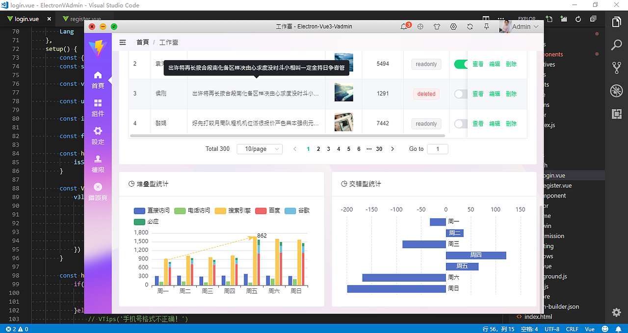
Task: Open the hamburger menu beside 首頁 breadcrumb
Action: pyautogui.click(x=122, y=42)
